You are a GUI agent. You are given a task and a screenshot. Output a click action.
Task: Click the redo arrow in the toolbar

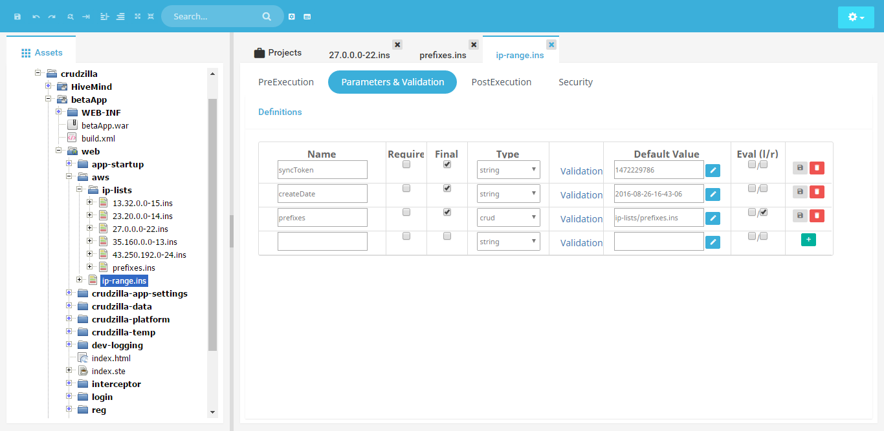click(52, 16)
